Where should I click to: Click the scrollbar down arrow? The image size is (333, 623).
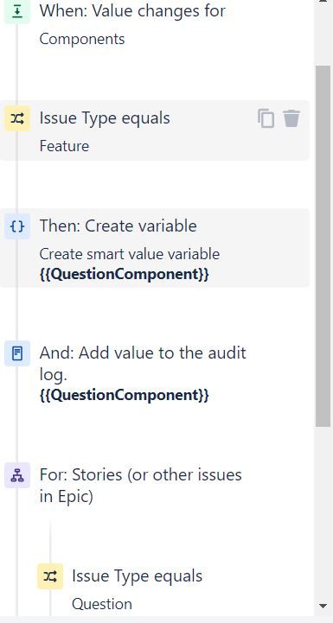pyautogui.click(x=323, y=606)
